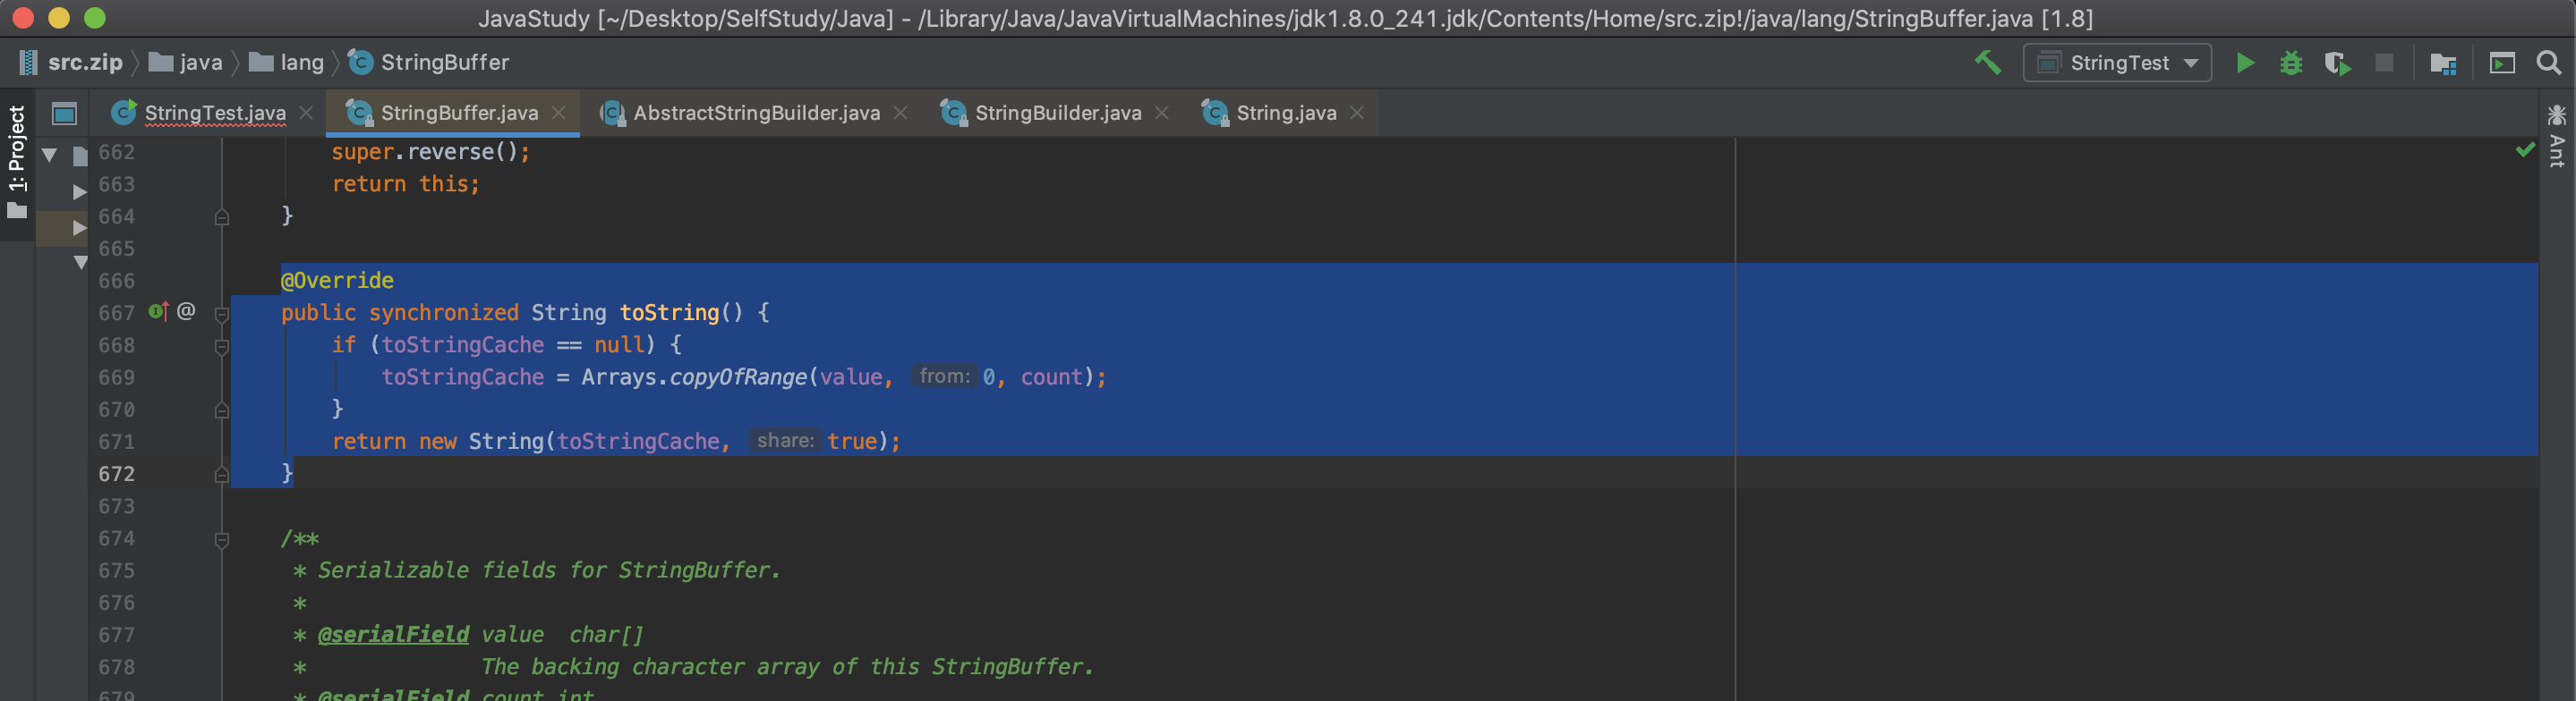Collapse the toString method fold at line 667
The image size is (2576, 701).
pyautogui.click(x=222, y=314)
